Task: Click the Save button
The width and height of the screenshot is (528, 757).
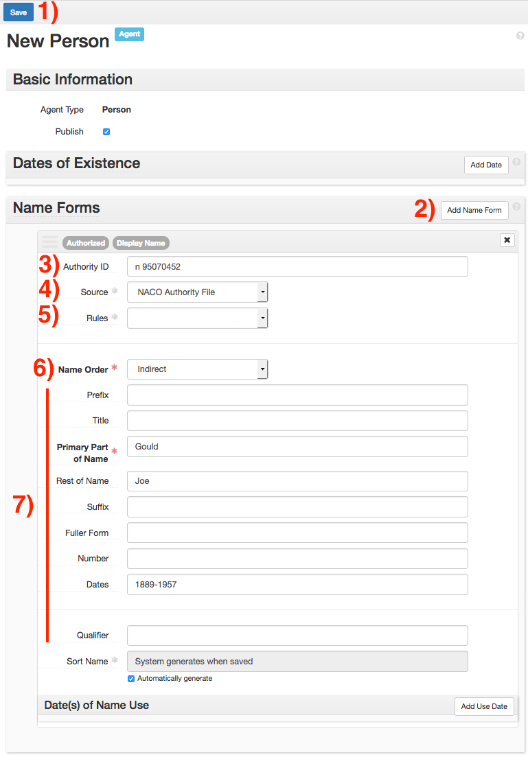Action: coord(19,12)
